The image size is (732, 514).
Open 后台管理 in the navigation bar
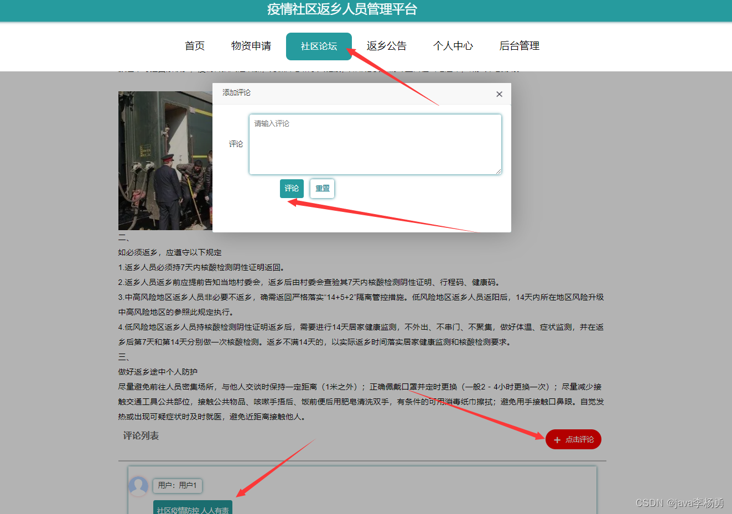[520, 46]
